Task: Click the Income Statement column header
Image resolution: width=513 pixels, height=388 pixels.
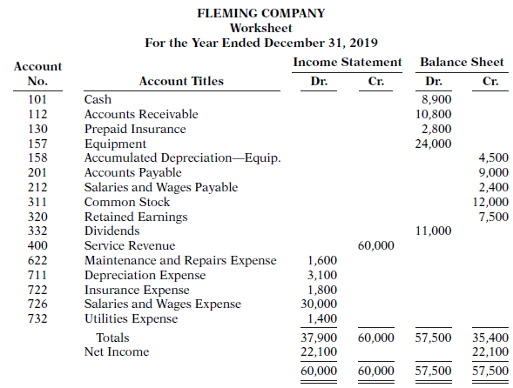Action: (x=348, y=62)
